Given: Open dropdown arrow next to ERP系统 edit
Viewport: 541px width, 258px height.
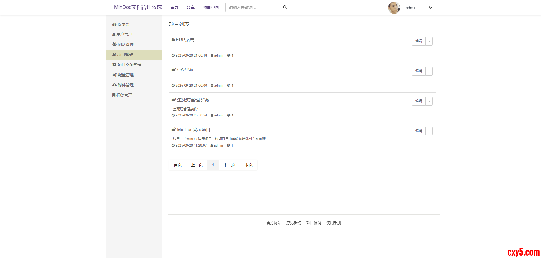Looking at the screenshot, I should [429, 41].
